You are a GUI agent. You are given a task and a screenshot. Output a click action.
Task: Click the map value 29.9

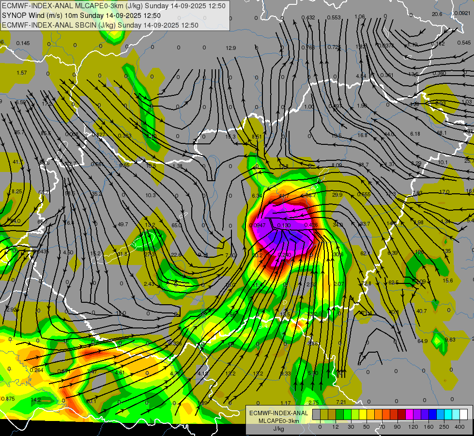337,195
